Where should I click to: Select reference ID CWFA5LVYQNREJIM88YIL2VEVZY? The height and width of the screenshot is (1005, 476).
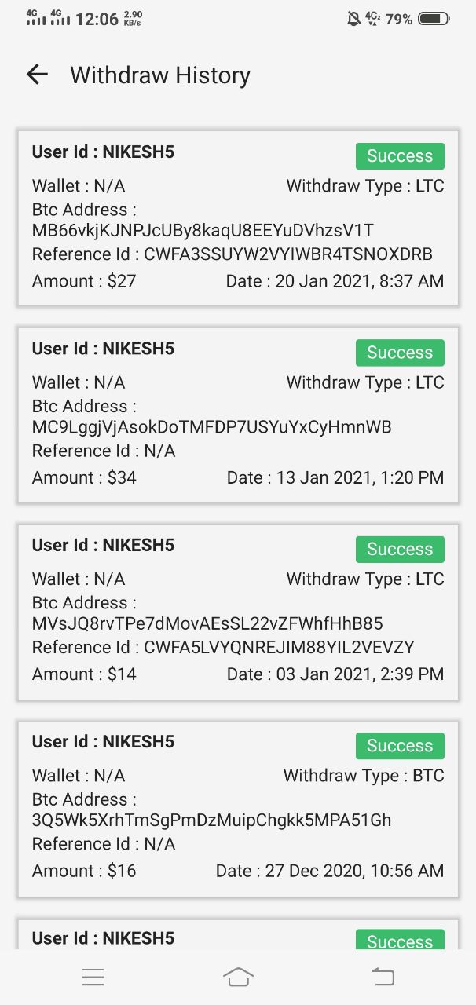[279, 648]
